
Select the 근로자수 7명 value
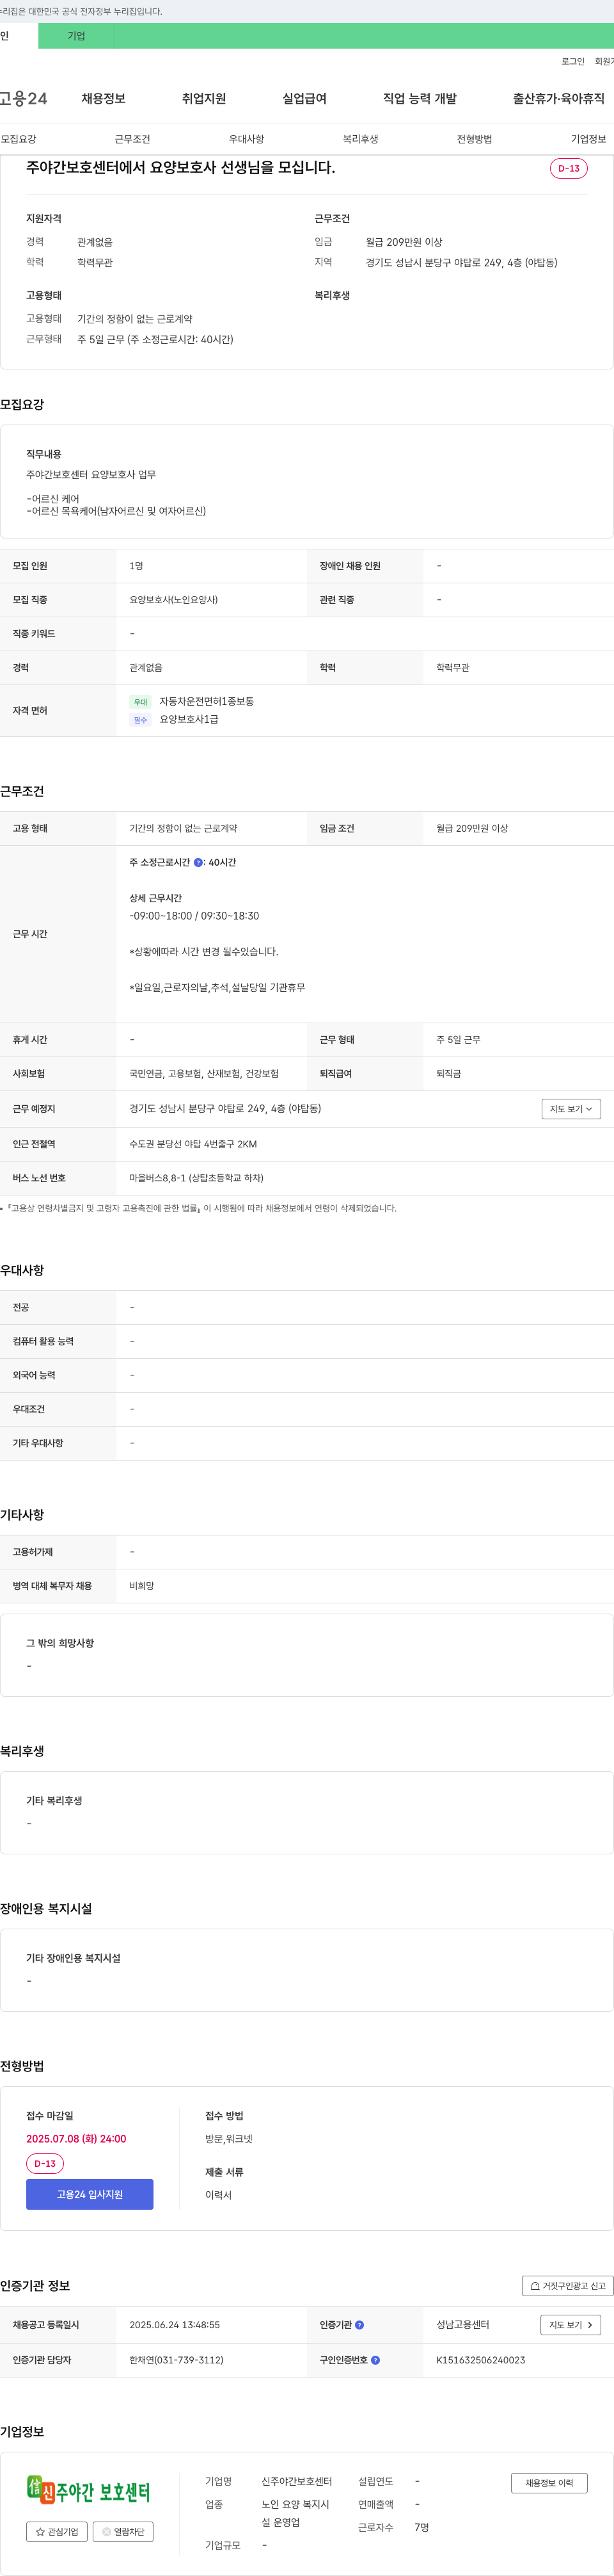coord(421,2528)
